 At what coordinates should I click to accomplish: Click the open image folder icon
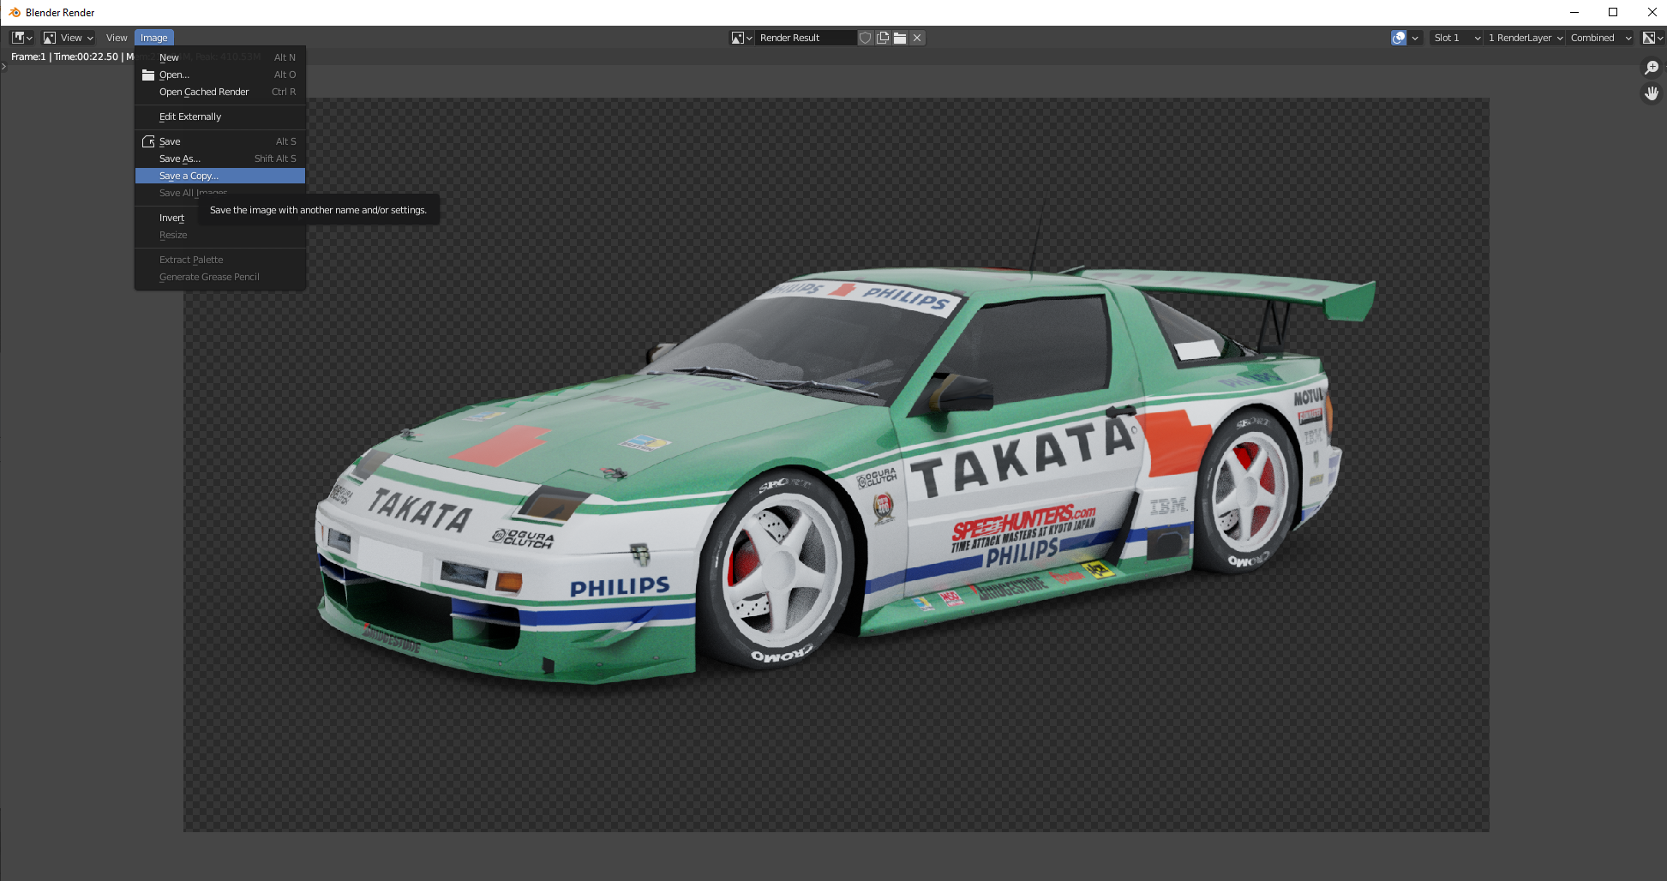coord(900,38)
